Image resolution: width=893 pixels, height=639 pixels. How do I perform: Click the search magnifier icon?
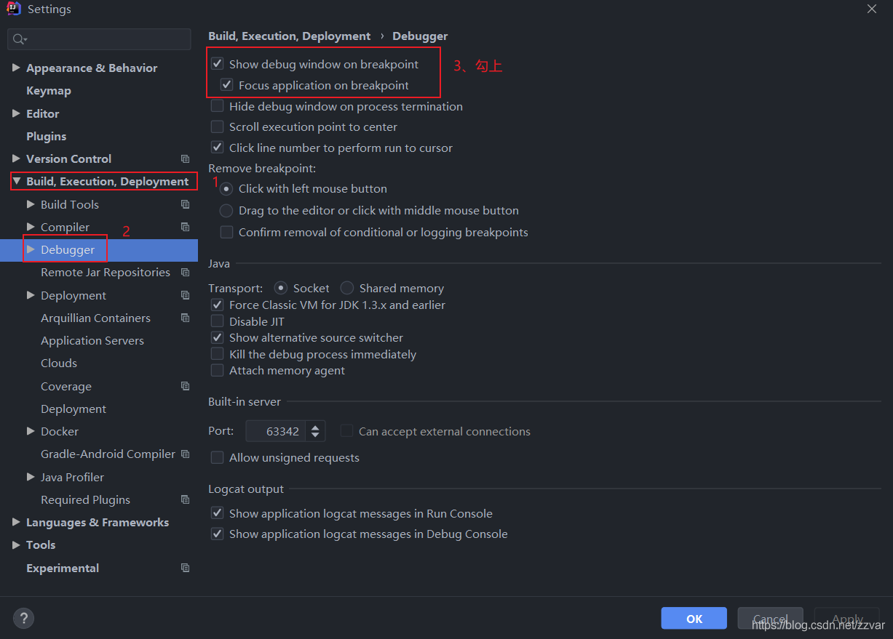point(20,39)
